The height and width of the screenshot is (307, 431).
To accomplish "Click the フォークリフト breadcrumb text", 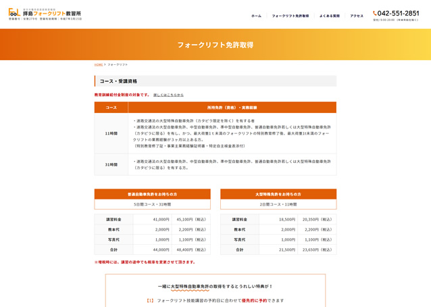I will [x=118, y=65].
